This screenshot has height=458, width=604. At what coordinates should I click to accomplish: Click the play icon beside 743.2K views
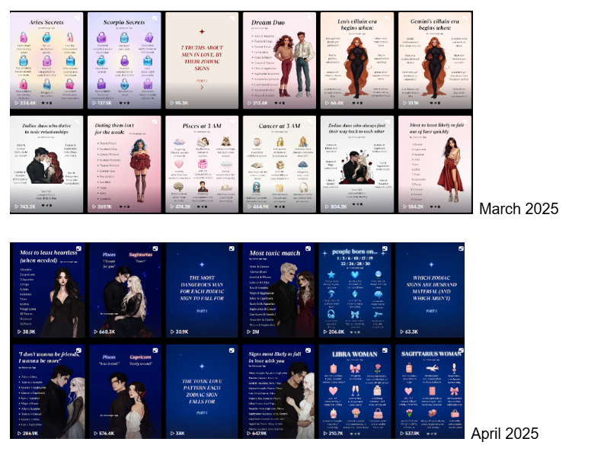(18, 206)
